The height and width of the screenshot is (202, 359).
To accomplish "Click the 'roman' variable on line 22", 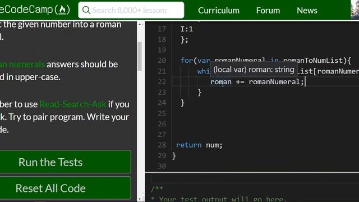I will (x=220, y=82).
